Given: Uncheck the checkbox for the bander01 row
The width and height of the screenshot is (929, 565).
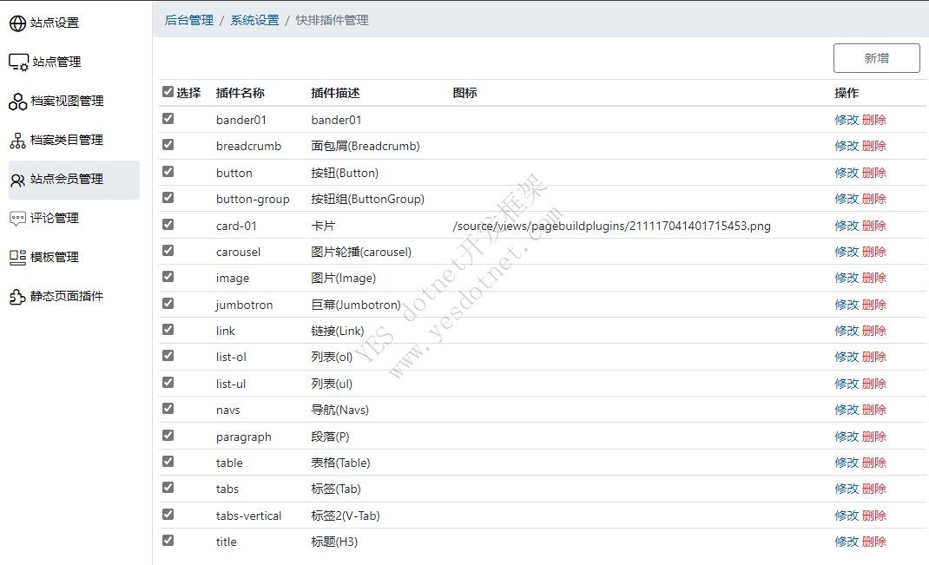Looking at the screenshot, I should click(x=168, y=119).
